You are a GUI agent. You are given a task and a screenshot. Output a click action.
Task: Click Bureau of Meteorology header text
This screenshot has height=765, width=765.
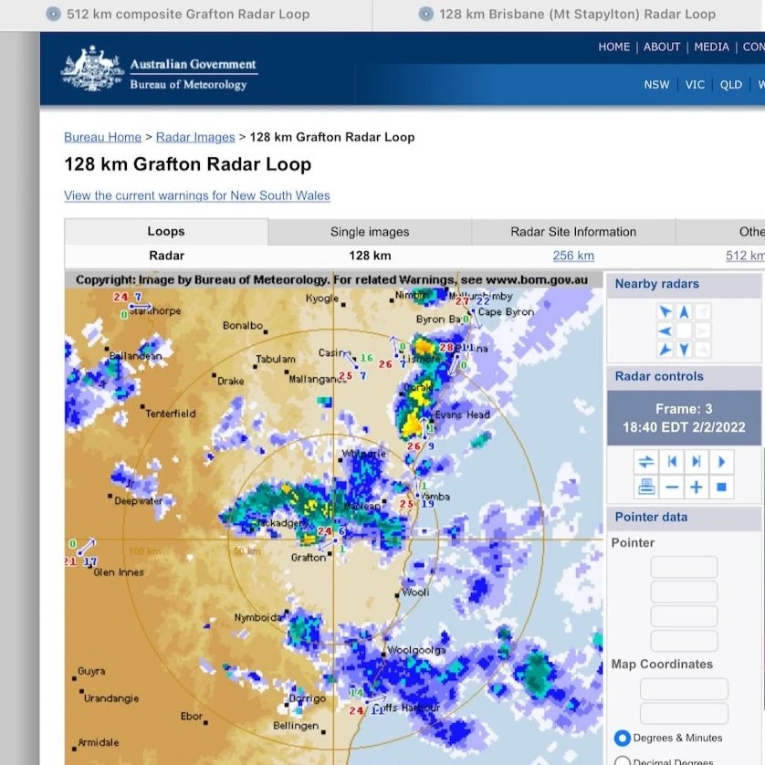188,85
